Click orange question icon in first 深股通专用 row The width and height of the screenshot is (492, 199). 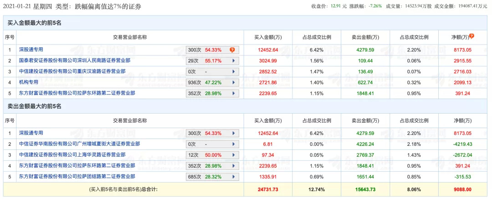[232, 50]
